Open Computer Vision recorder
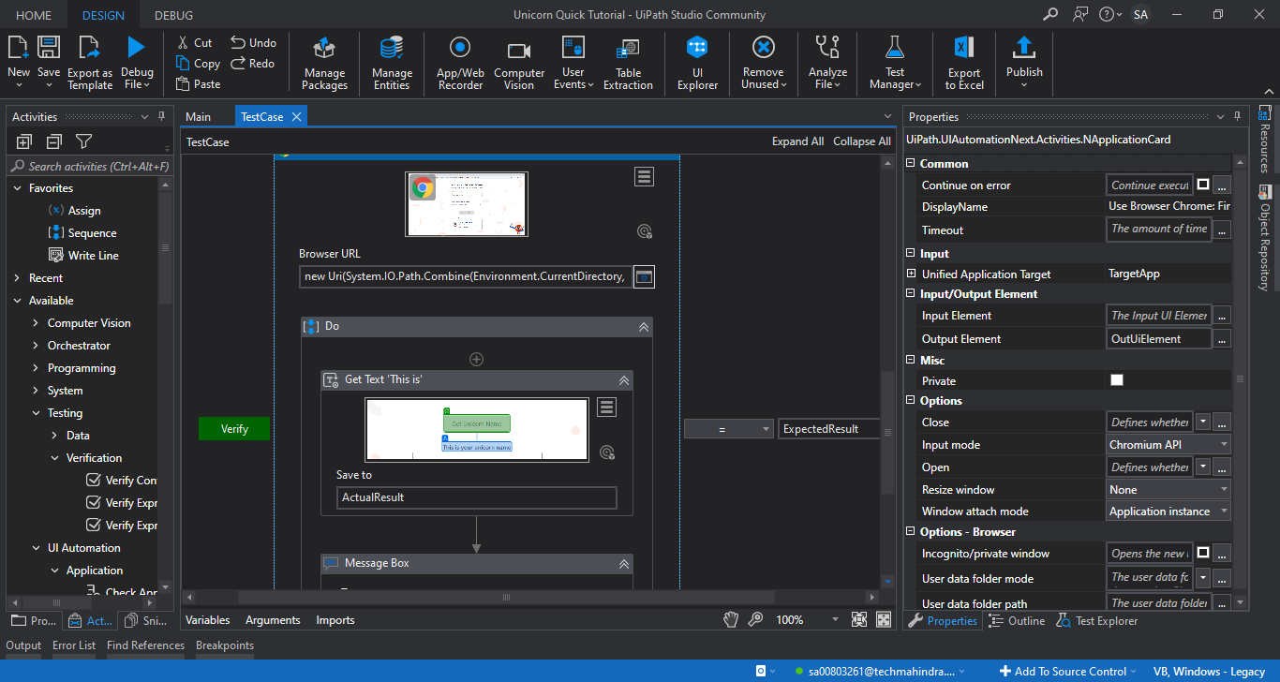 [519, 63]
